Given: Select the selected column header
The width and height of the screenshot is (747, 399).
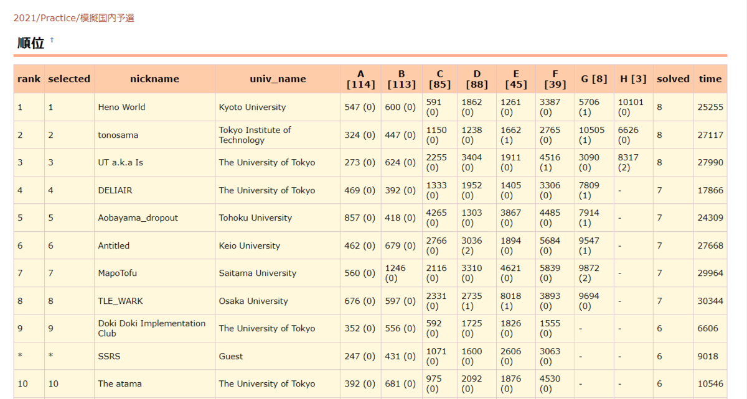Looking at the screenshot, I should click(x=69, y=79).
